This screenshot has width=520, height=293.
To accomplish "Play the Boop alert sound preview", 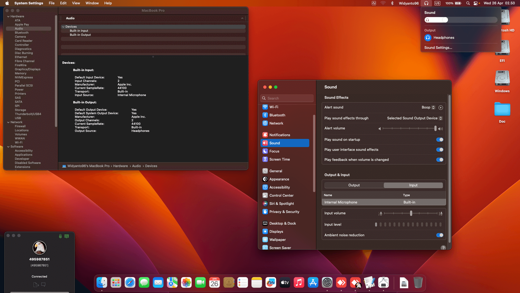I will point(441,107).
